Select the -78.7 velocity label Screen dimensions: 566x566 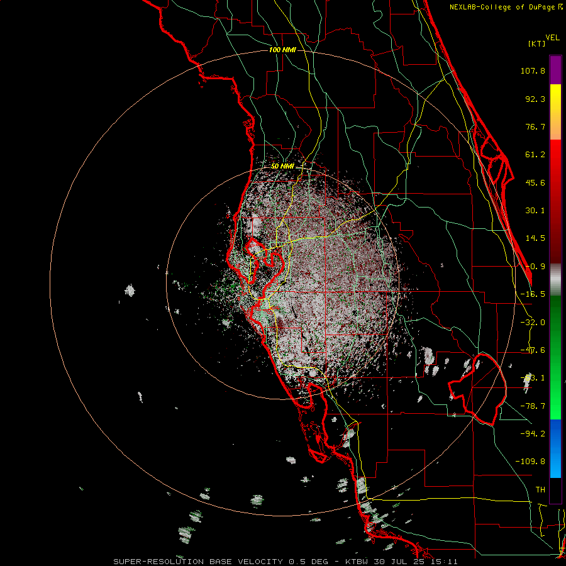[x=533, y=406]
